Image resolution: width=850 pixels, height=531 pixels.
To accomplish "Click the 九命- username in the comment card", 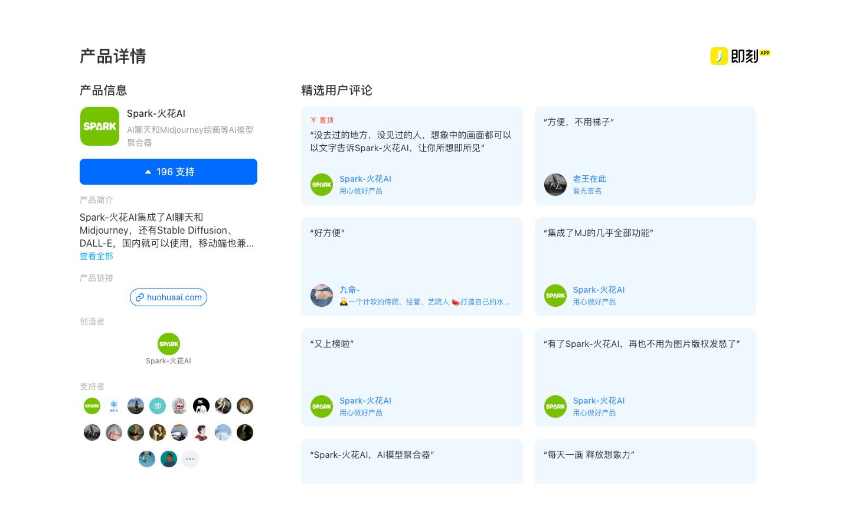I will (349, 290).
